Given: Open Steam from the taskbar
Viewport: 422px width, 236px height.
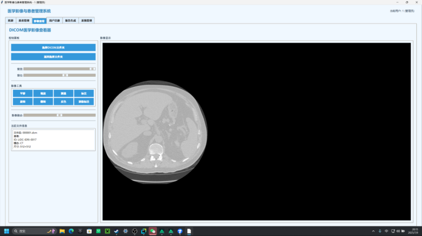Looking at the screenshot, I should pyautogui.click(x=116, y=231).
